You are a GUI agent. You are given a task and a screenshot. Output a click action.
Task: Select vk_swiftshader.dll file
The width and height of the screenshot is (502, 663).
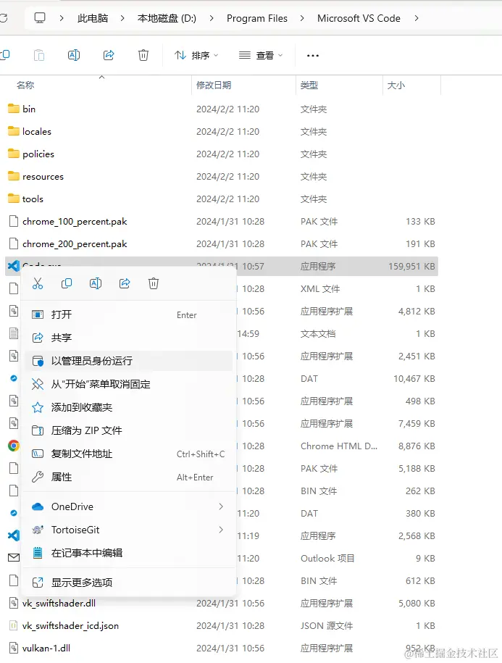59,603
